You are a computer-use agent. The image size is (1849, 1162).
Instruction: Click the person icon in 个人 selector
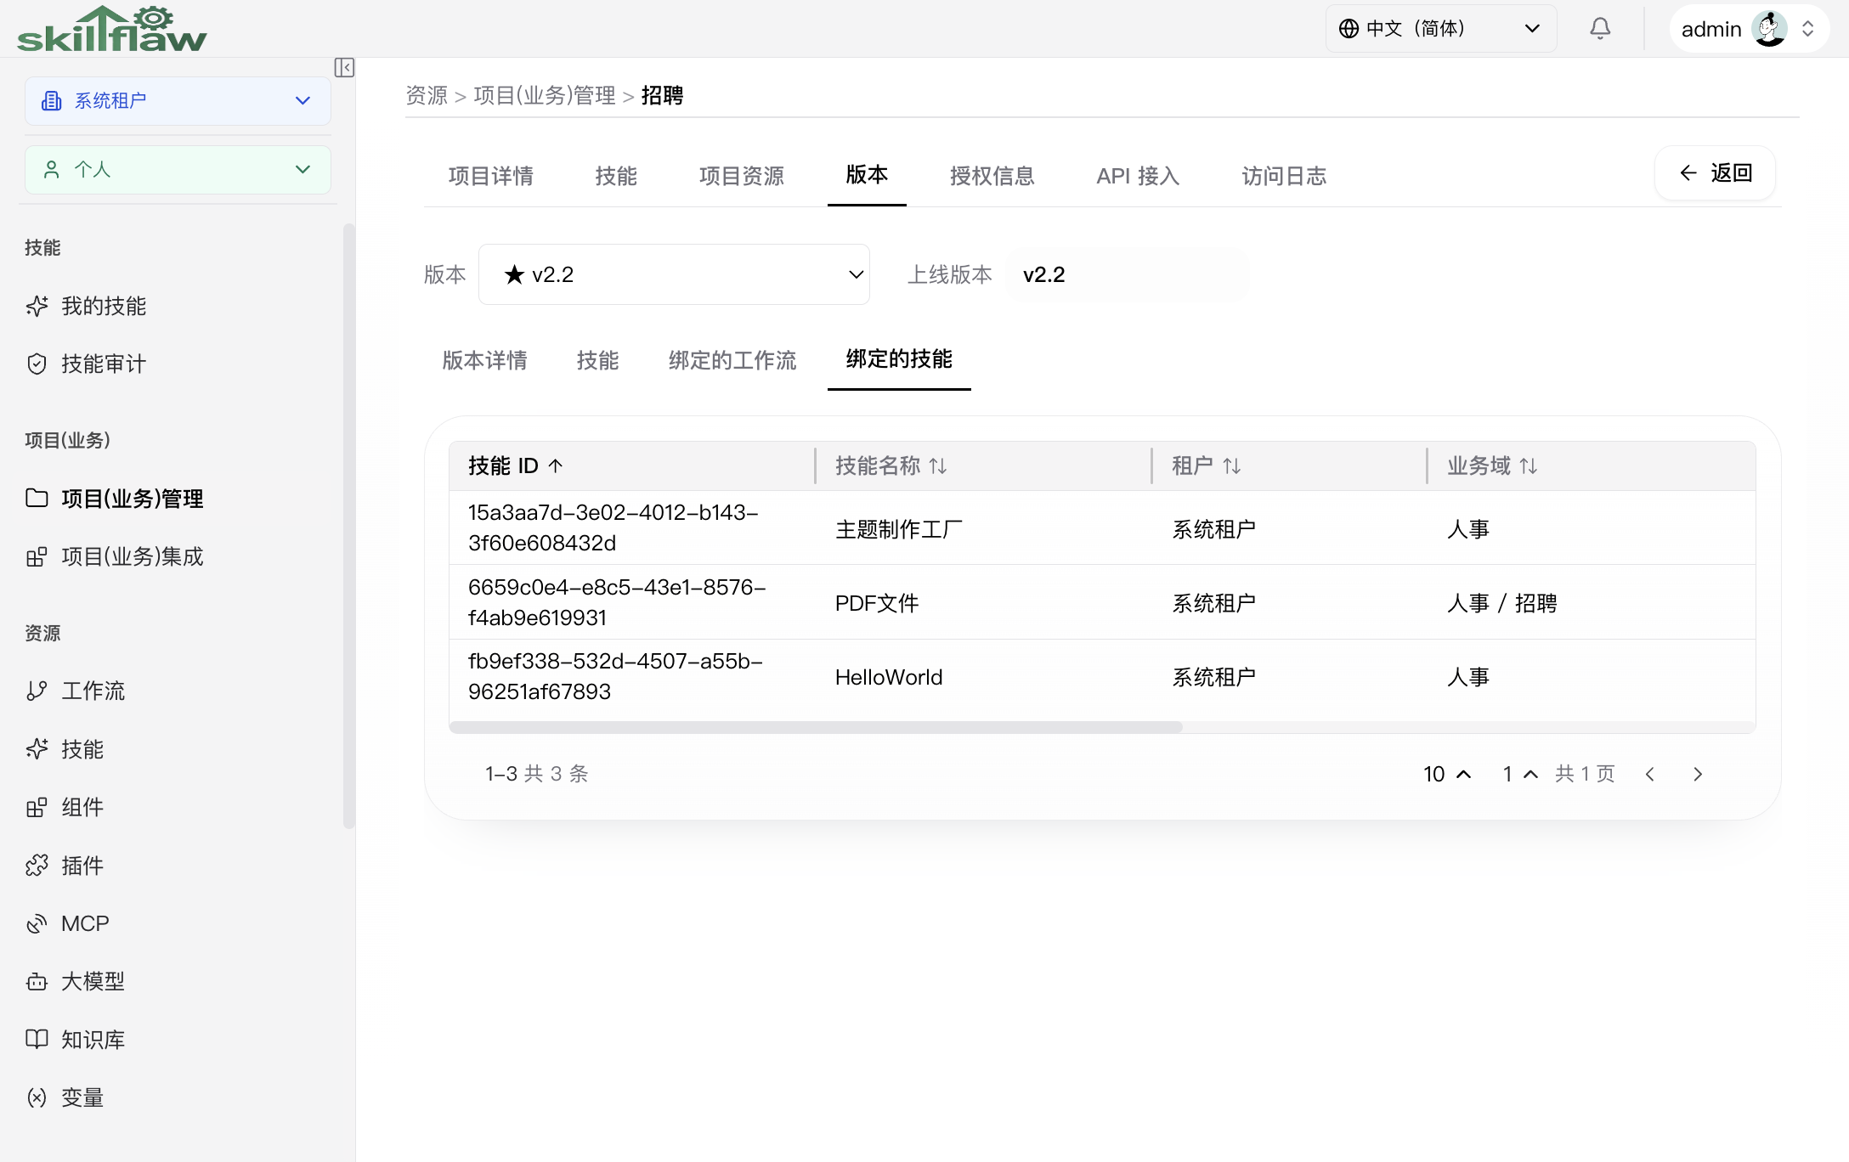[x=52, y=170]
